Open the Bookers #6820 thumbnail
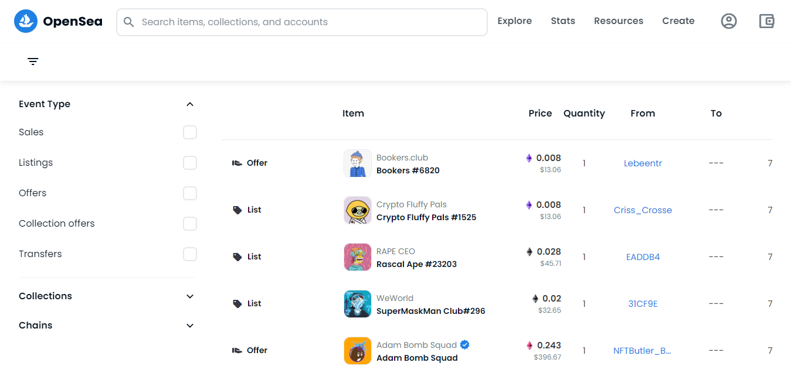The width and height of the screenshot is (791, 366). 358,163
